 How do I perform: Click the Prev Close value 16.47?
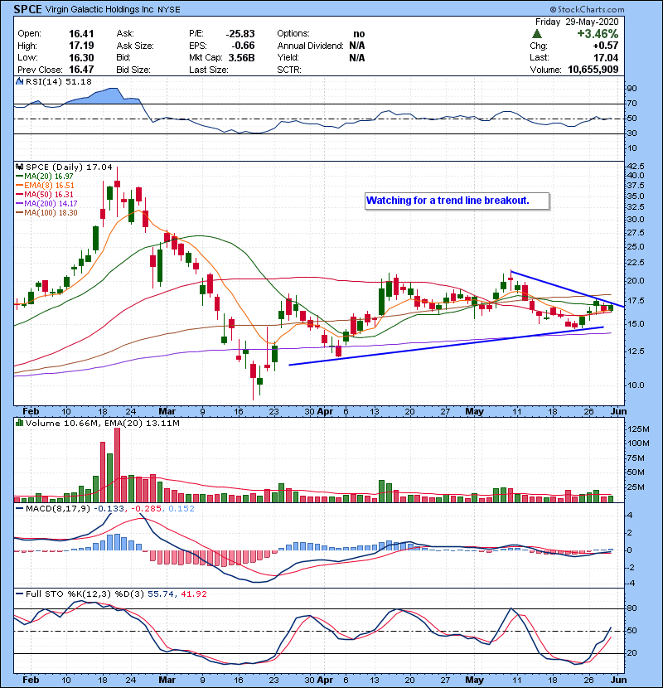pyautogui.click(x=81, y=70)
